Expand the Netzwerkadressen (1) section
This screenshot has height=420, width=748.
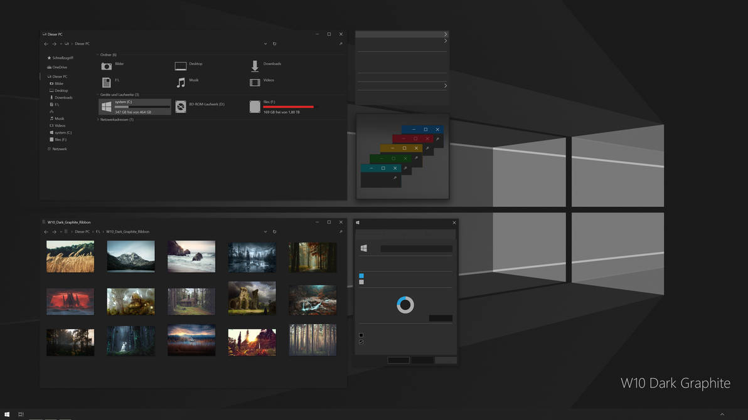[98, 120]
